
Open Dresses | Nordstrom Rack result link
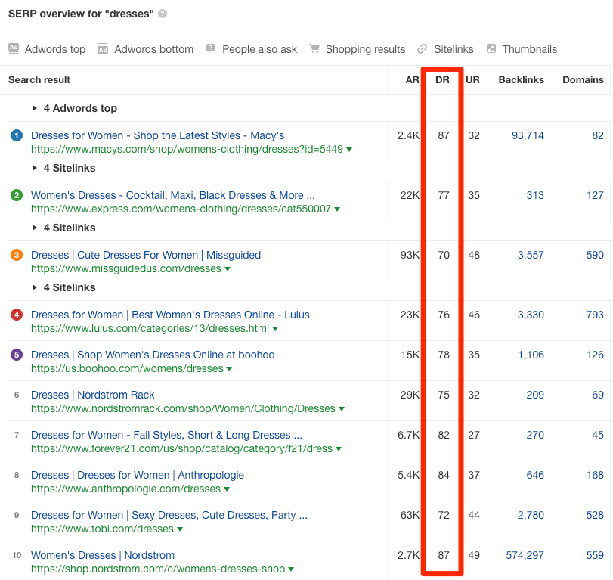(x=92, y=395)
